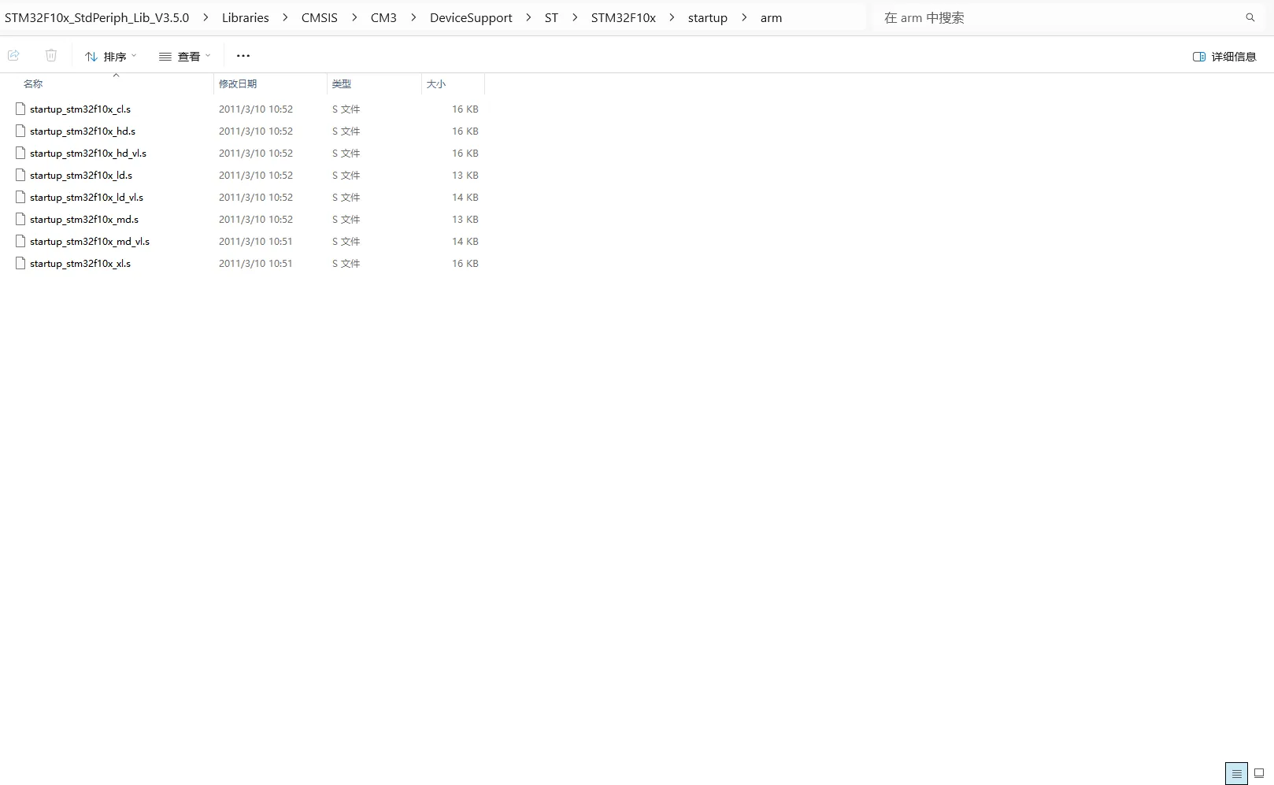Navigate to the ST breadcrumb folder

551,17
